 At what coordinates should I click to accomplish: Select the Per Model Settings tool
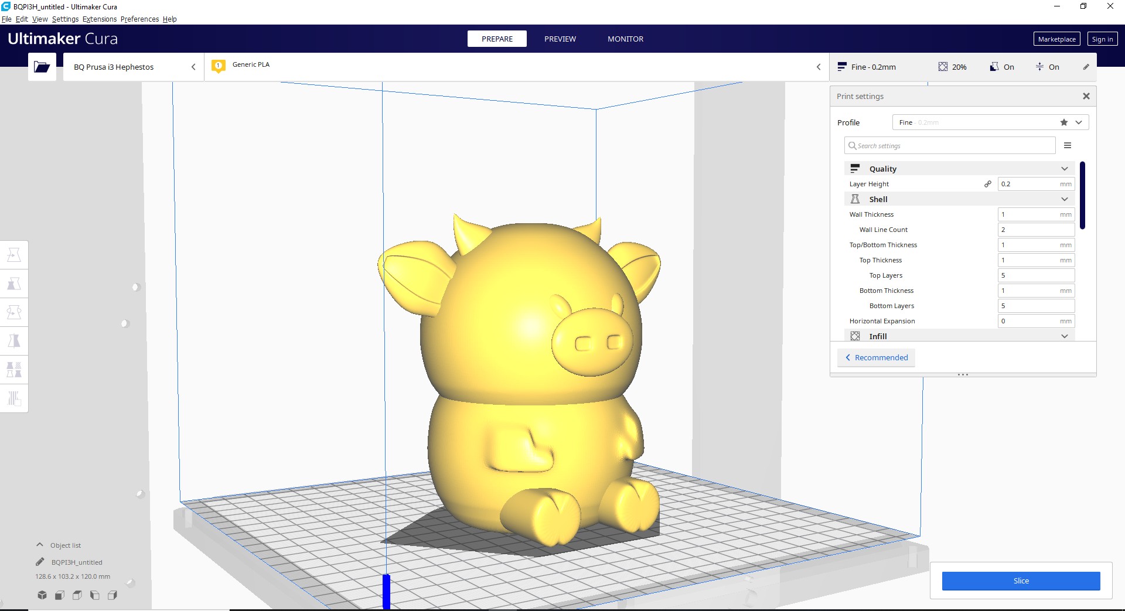[14, 370]
